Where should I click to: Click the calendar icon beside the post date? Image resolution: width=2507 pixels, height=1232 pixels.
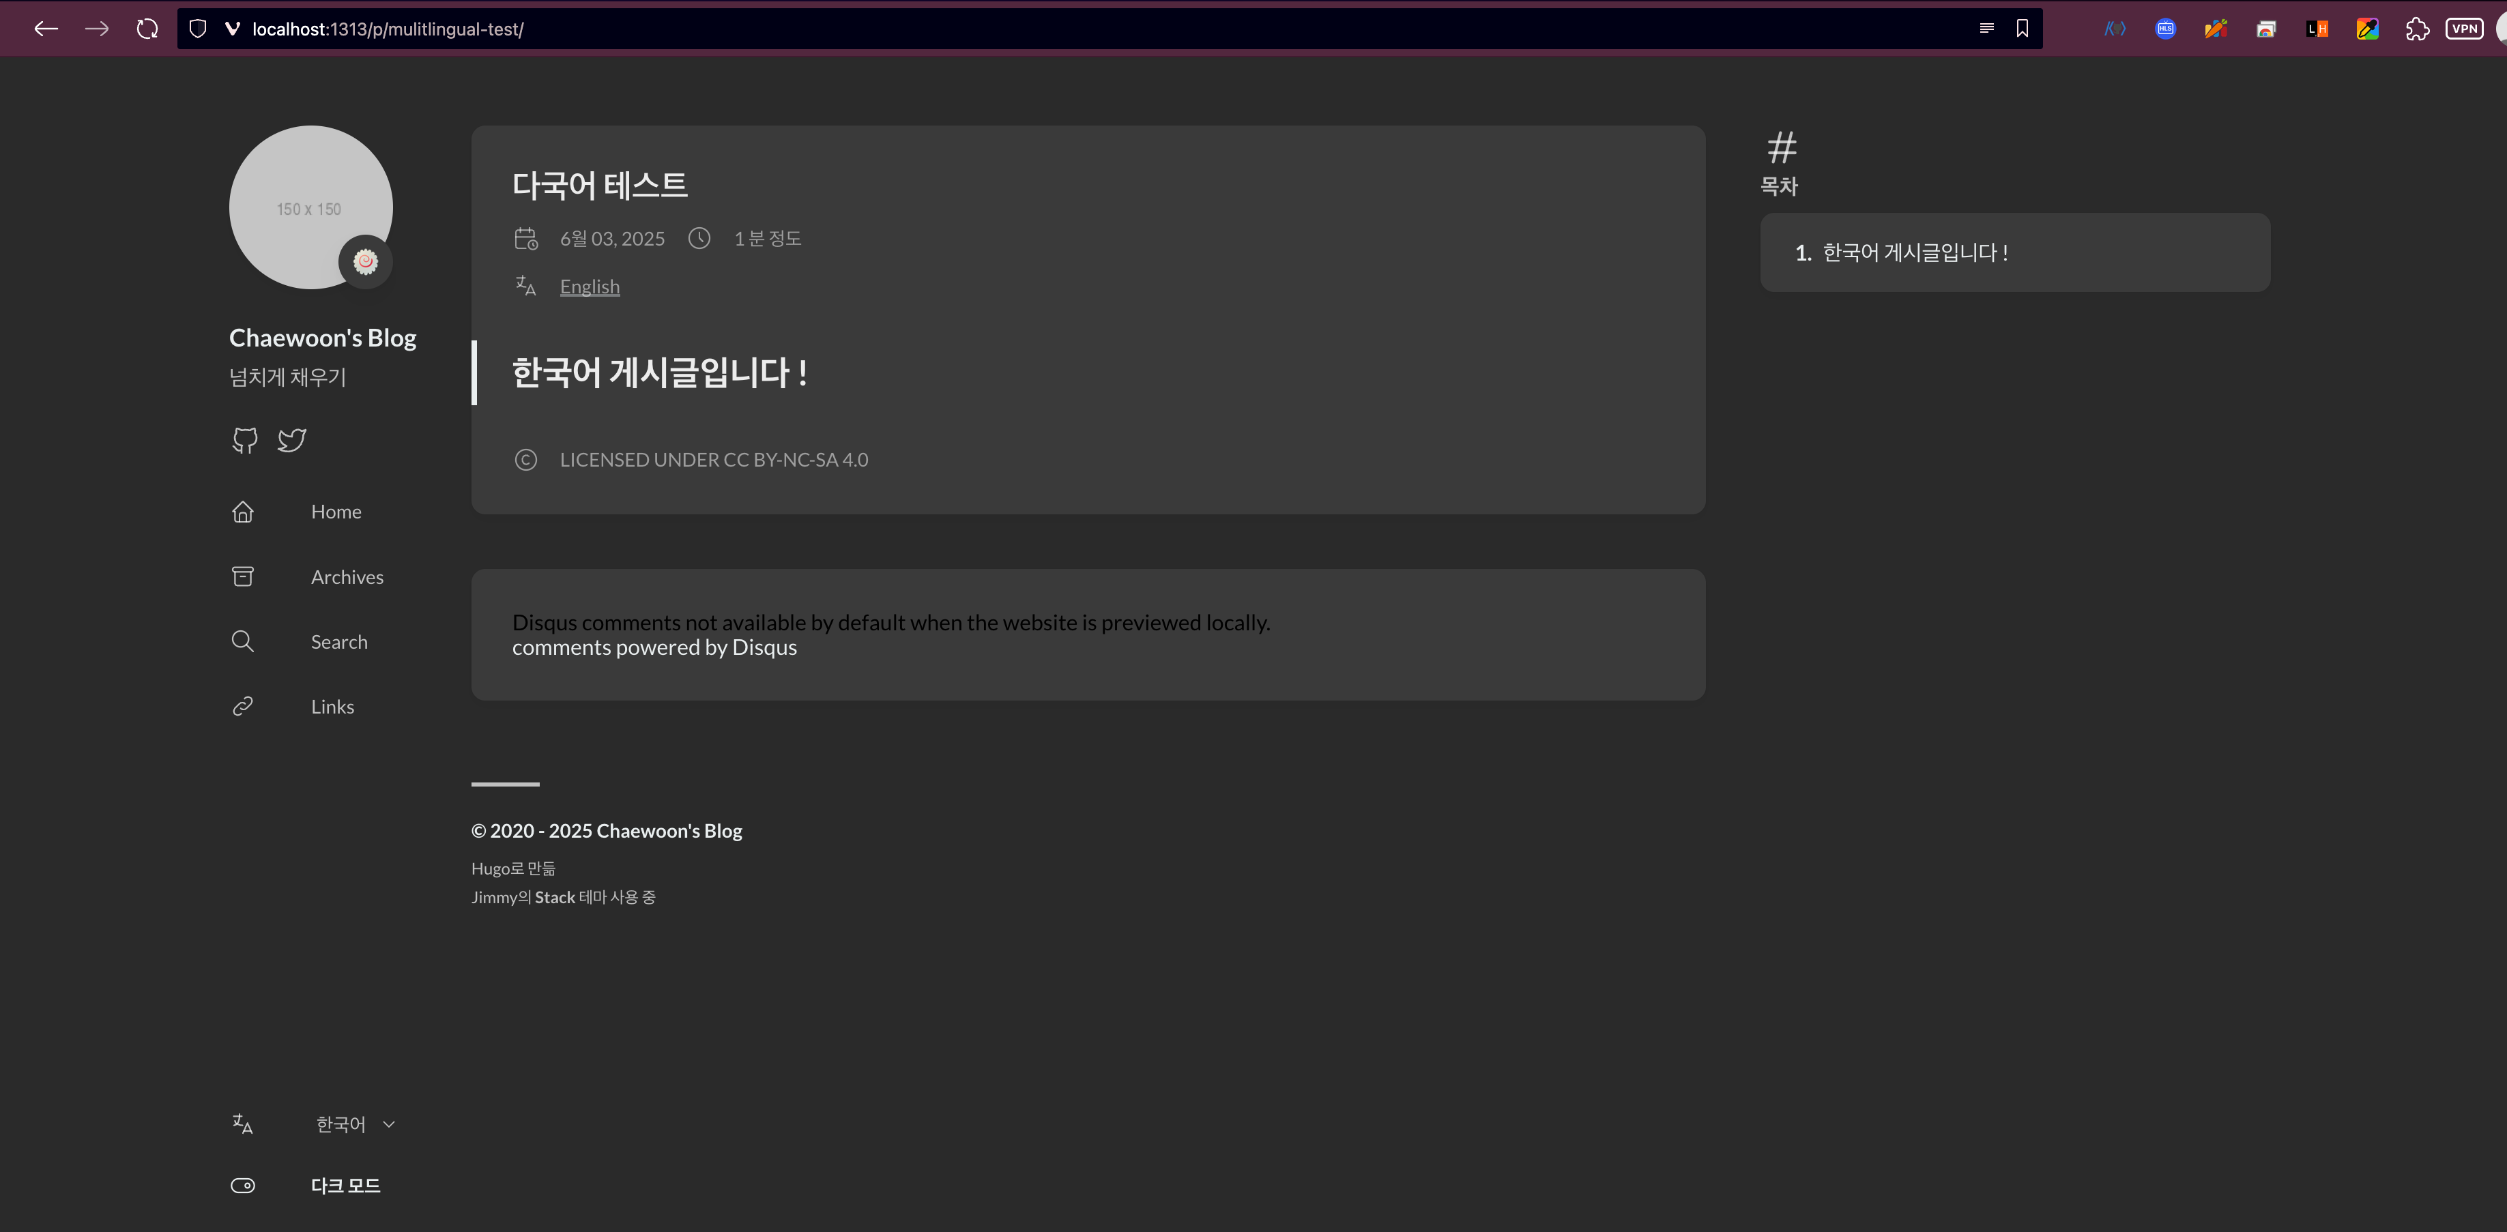tap(525, 237)
